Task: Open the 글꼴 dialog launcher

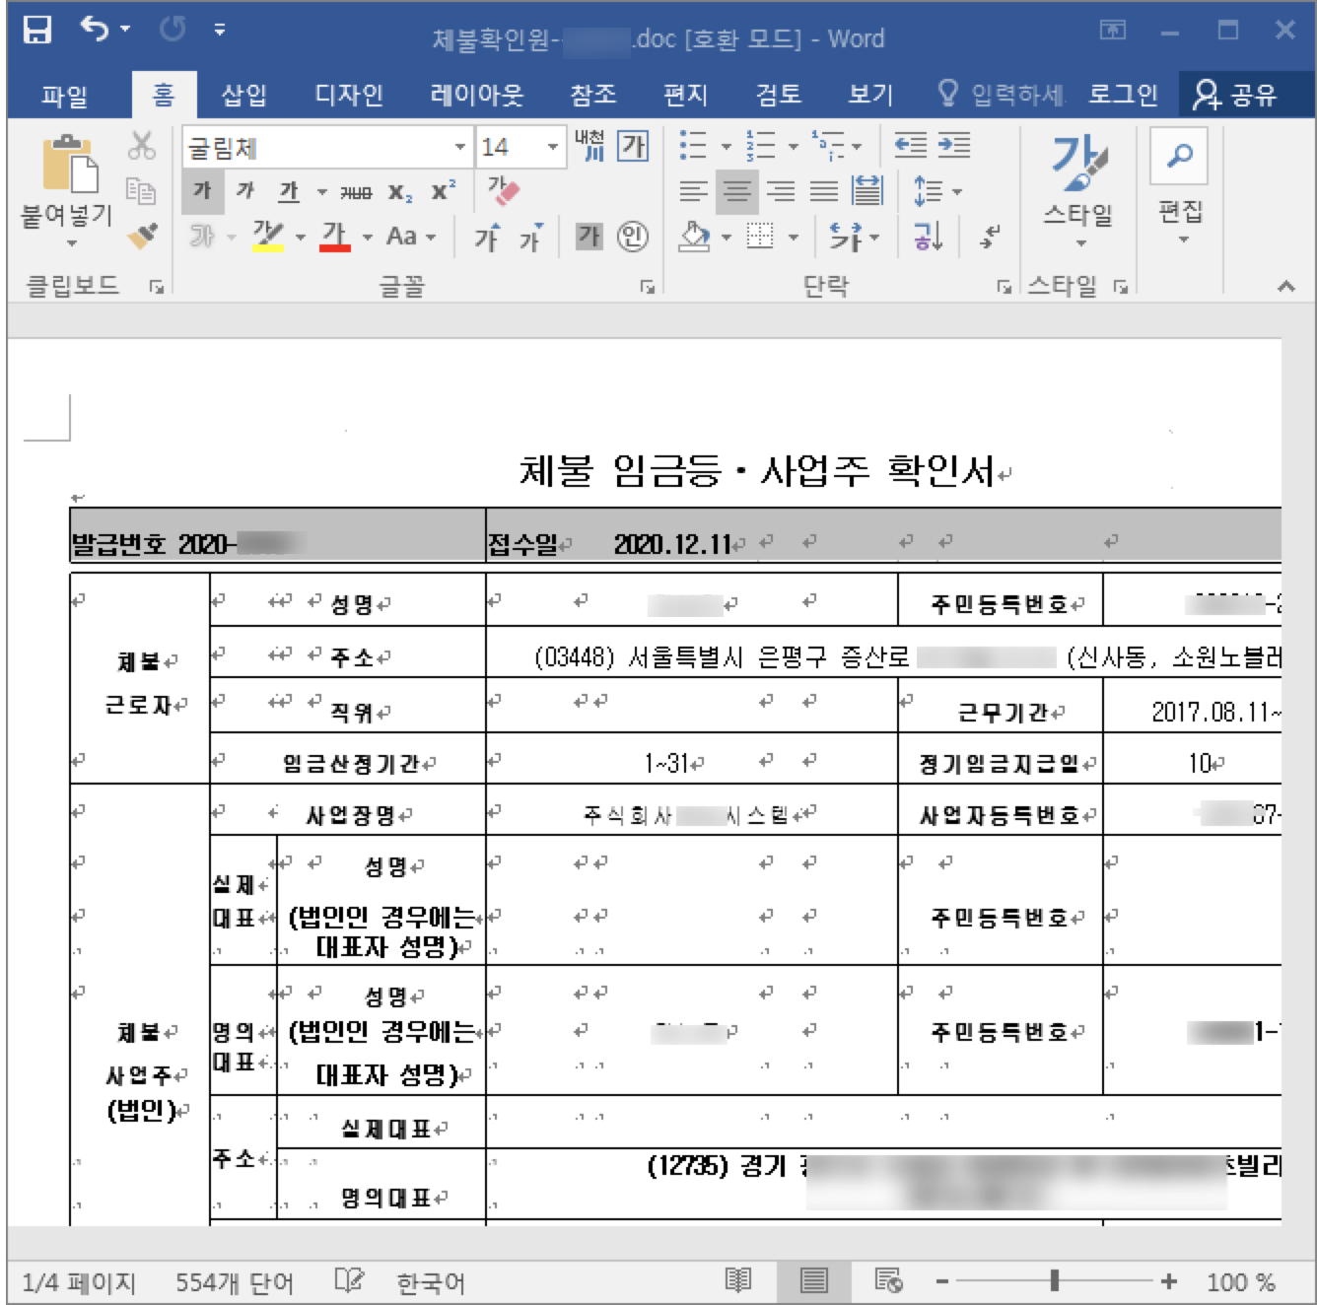Action: coord(648,287)
